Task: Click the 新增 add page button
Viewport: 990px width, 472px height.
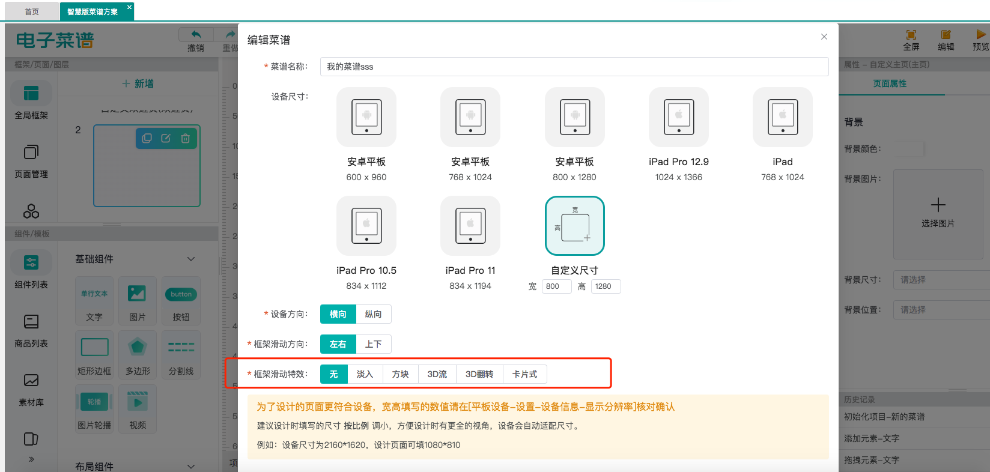Action: 138,83
